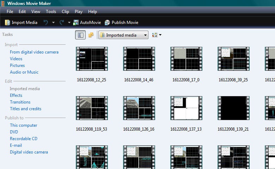Click the 16122008_119_53 file name

click(x=91, y=129)
